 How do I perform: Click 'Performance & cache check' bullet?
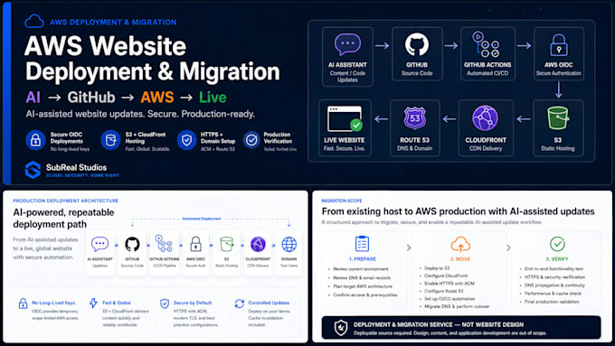click(553, 294)
